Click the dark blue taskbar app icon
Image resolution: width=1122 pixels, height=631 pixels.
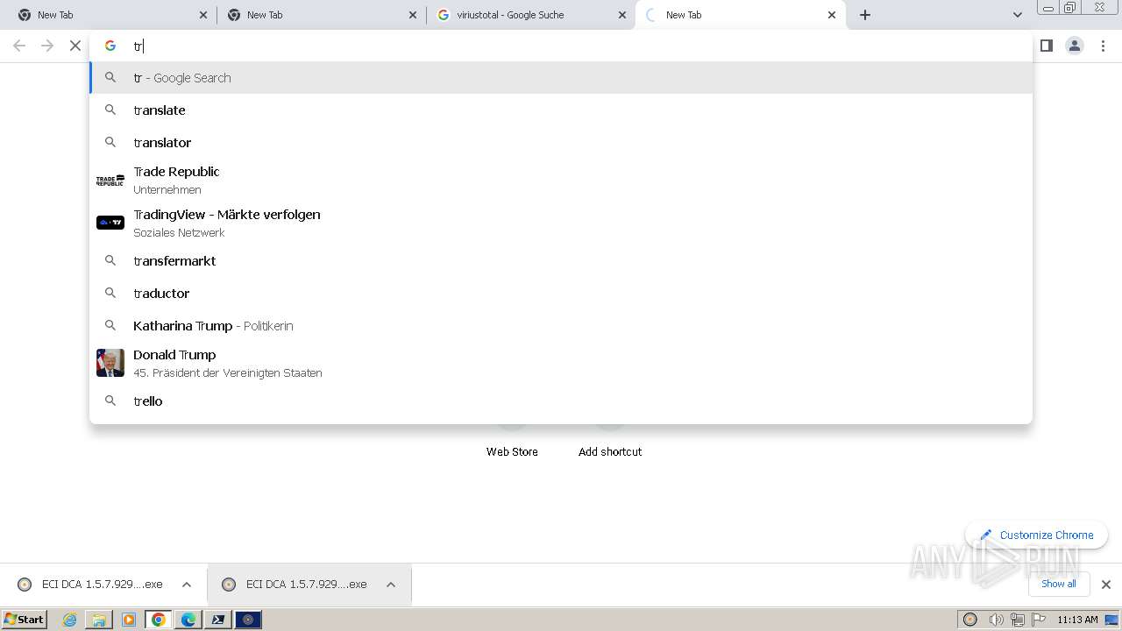tap(248, 620)
